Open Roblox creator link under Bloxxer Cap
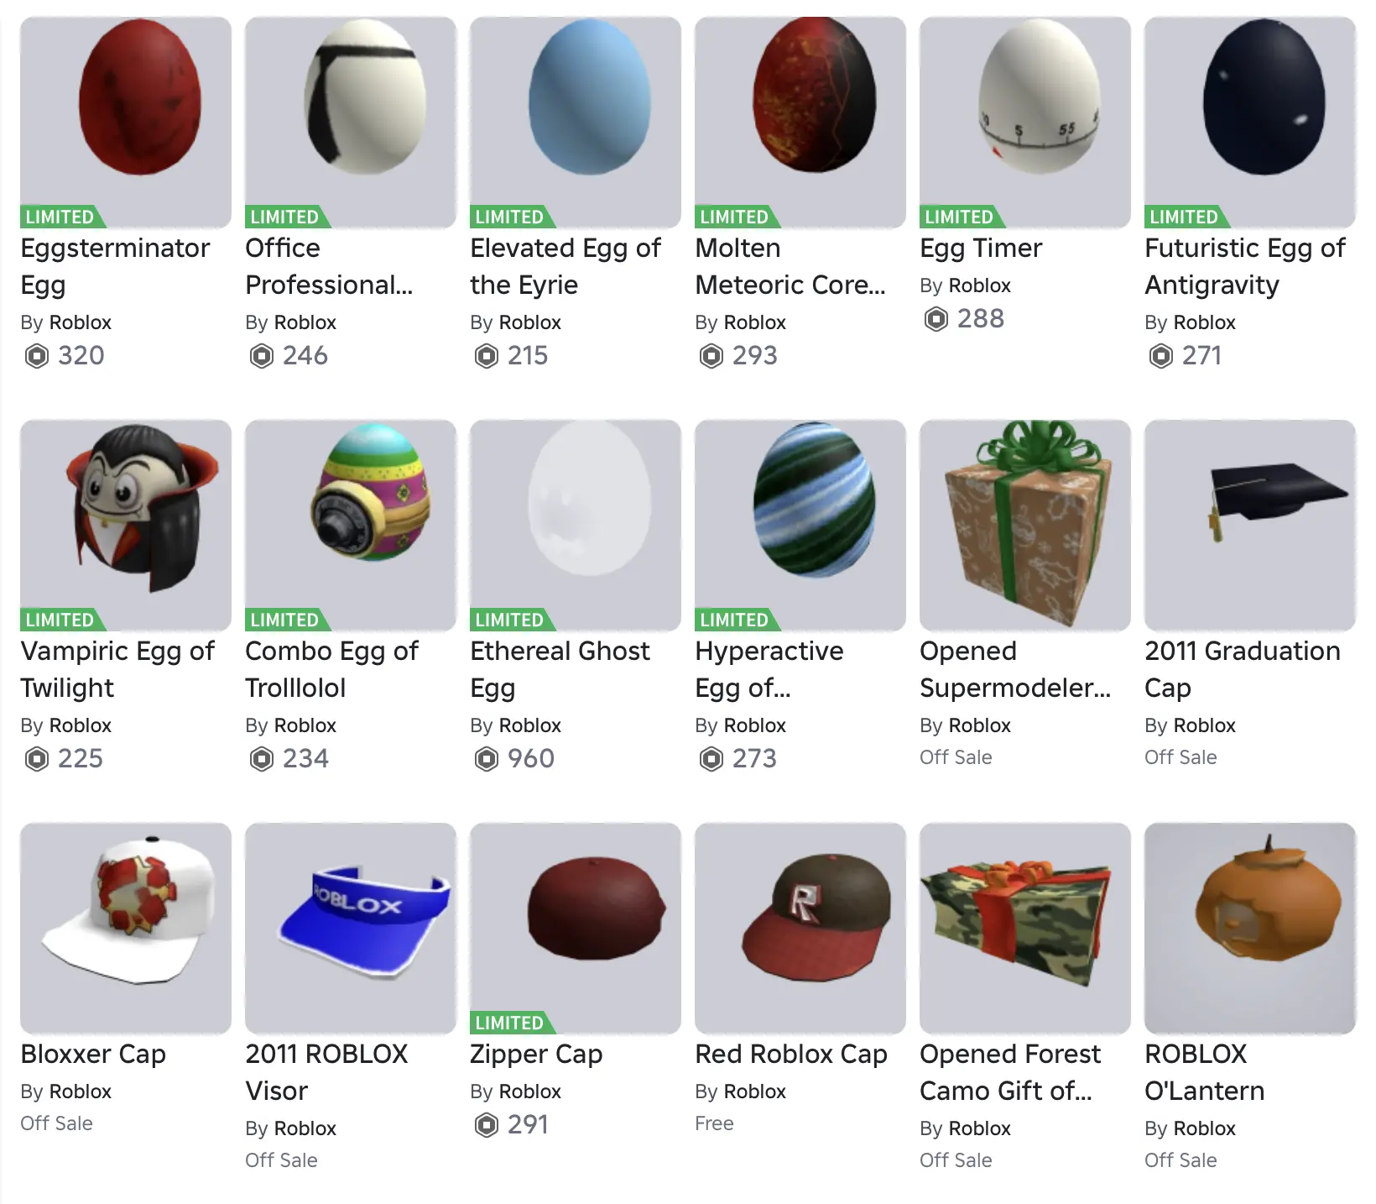The image size is (1376, 1204). tap(81, 1091)
